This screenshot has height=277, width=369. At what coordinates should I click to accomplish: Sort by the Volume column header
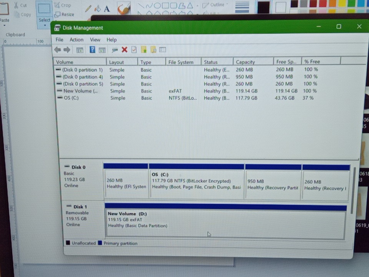tap(80, 62)
